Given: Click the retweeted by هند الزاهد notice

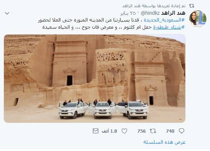Looking at the screenshot, I should [154, 6].
